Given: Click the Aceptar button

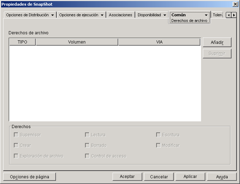Looking at the screenshot, I should [127, 177].
